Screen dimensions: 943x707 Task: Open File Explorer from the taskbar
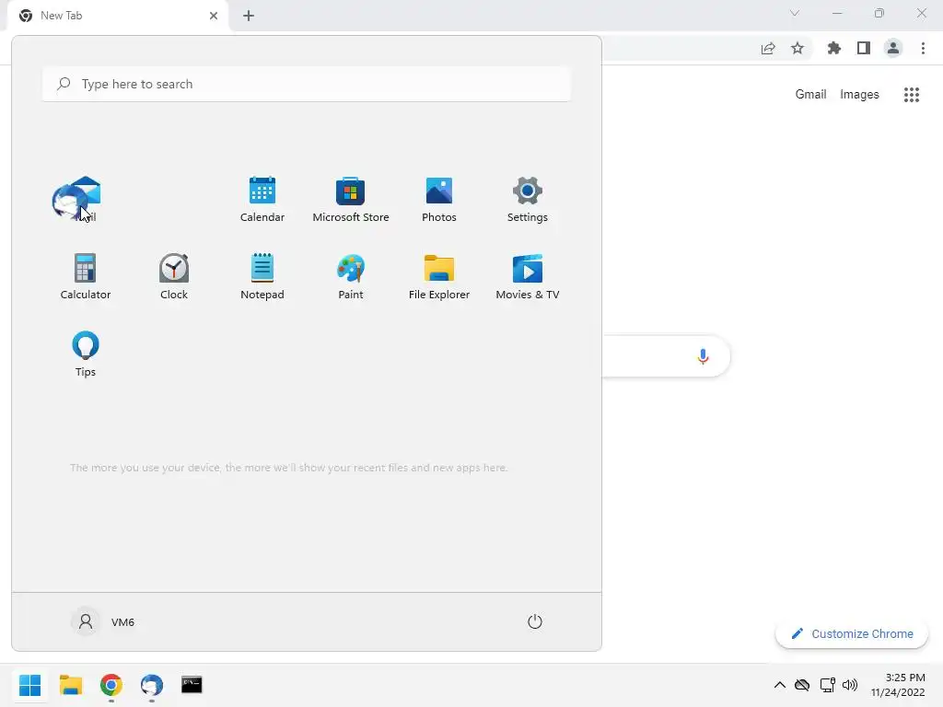coord(70,685)
